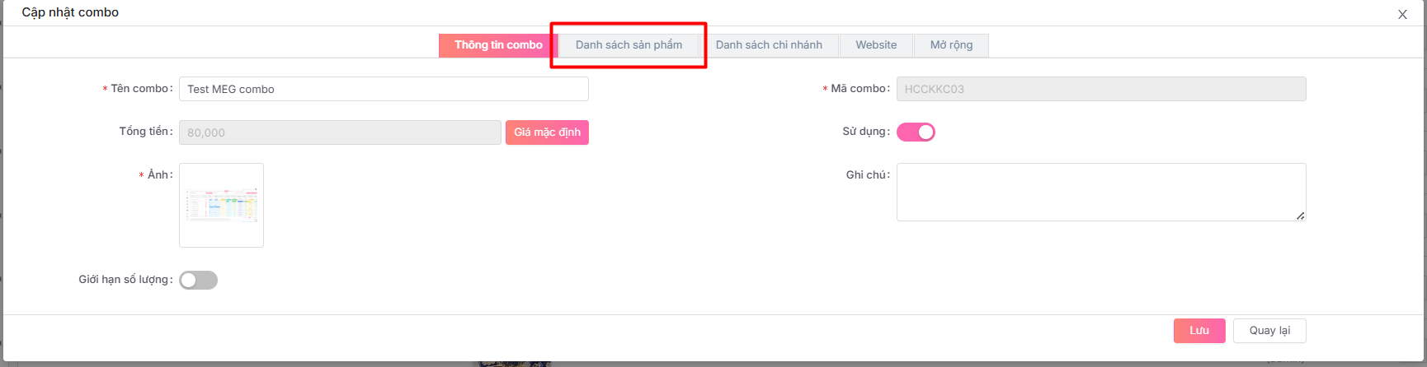
Task: Switch to the Thông tin combo tab
Action: (498, 45)
